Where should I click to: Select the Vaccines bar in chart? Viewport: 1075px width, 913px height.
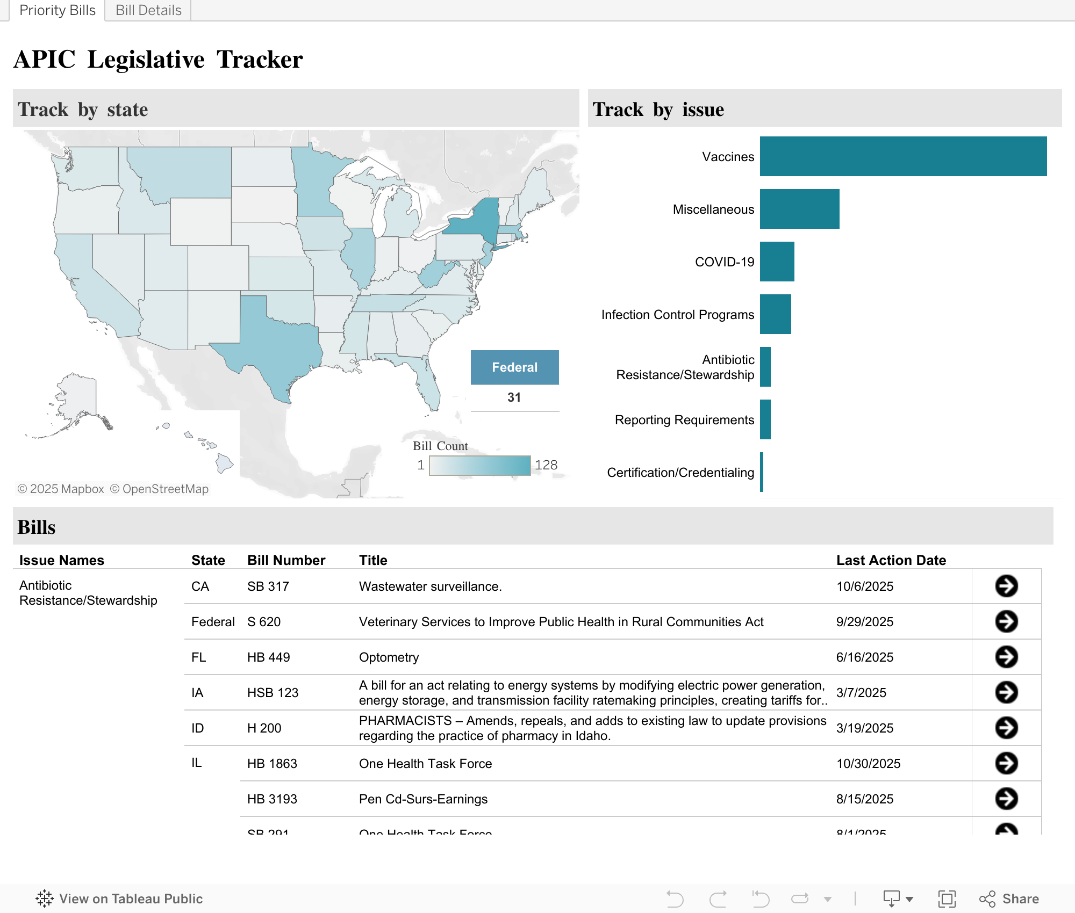click(903, 156)
